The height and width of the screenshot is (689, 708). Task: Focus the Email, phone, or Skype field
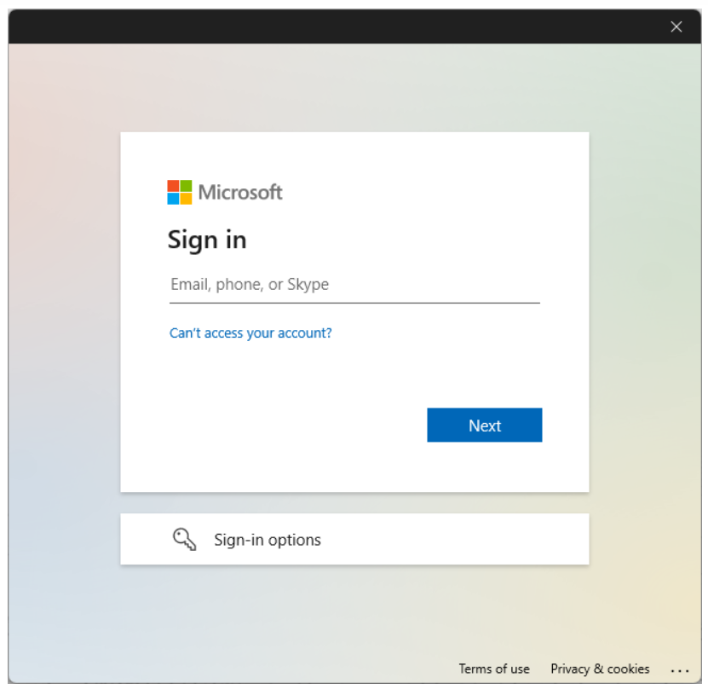coord(354,285)
